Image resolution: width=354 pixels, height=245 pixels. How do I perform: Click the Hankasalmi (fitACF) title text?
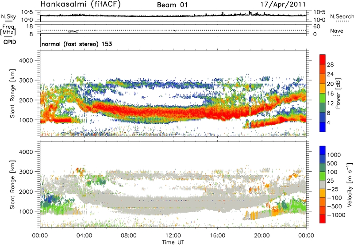81,4
